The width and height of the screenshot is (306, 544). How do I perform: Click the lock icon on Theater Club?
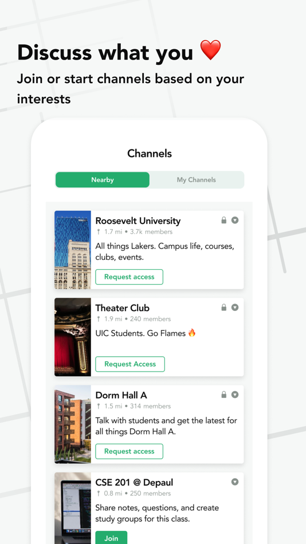(x=224, y=307)
